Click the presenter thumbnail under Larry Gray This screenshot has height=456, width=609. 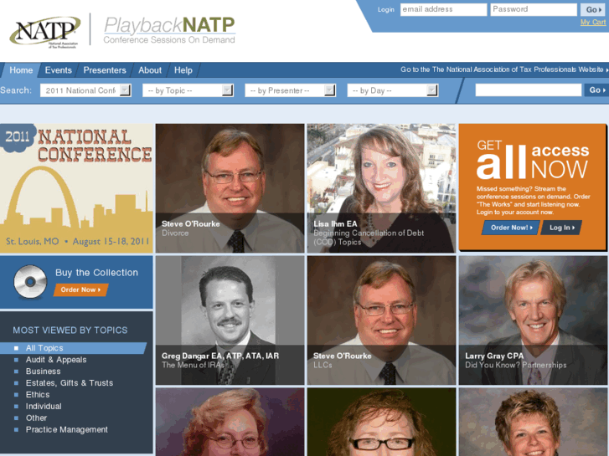pyautogui.click(x=533, y=422)
